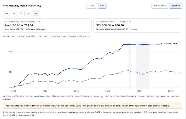The width and height of the screenshot is (186, 119).
Task: Select the NAV view button
Action: [x=102, y=6]
